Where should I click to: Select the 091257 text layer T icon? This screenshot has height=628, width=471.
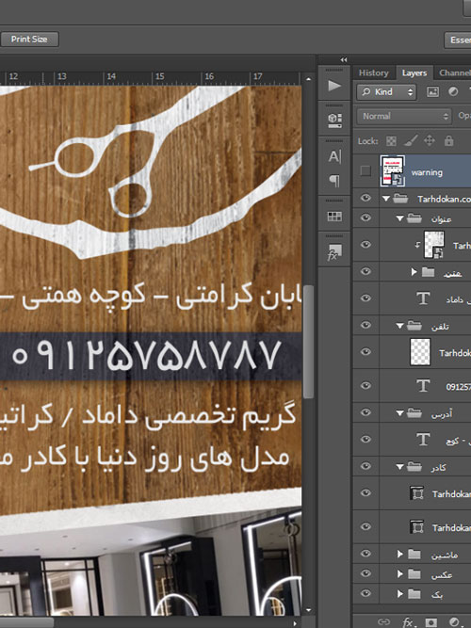tap(423, 386)
